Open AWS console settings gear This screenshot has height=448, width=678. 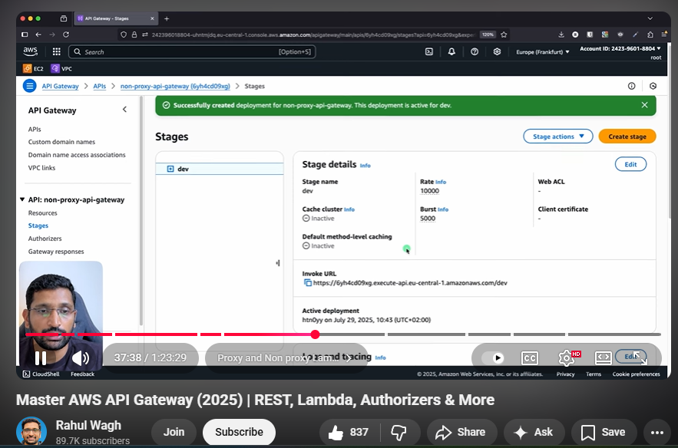(498, 52)
